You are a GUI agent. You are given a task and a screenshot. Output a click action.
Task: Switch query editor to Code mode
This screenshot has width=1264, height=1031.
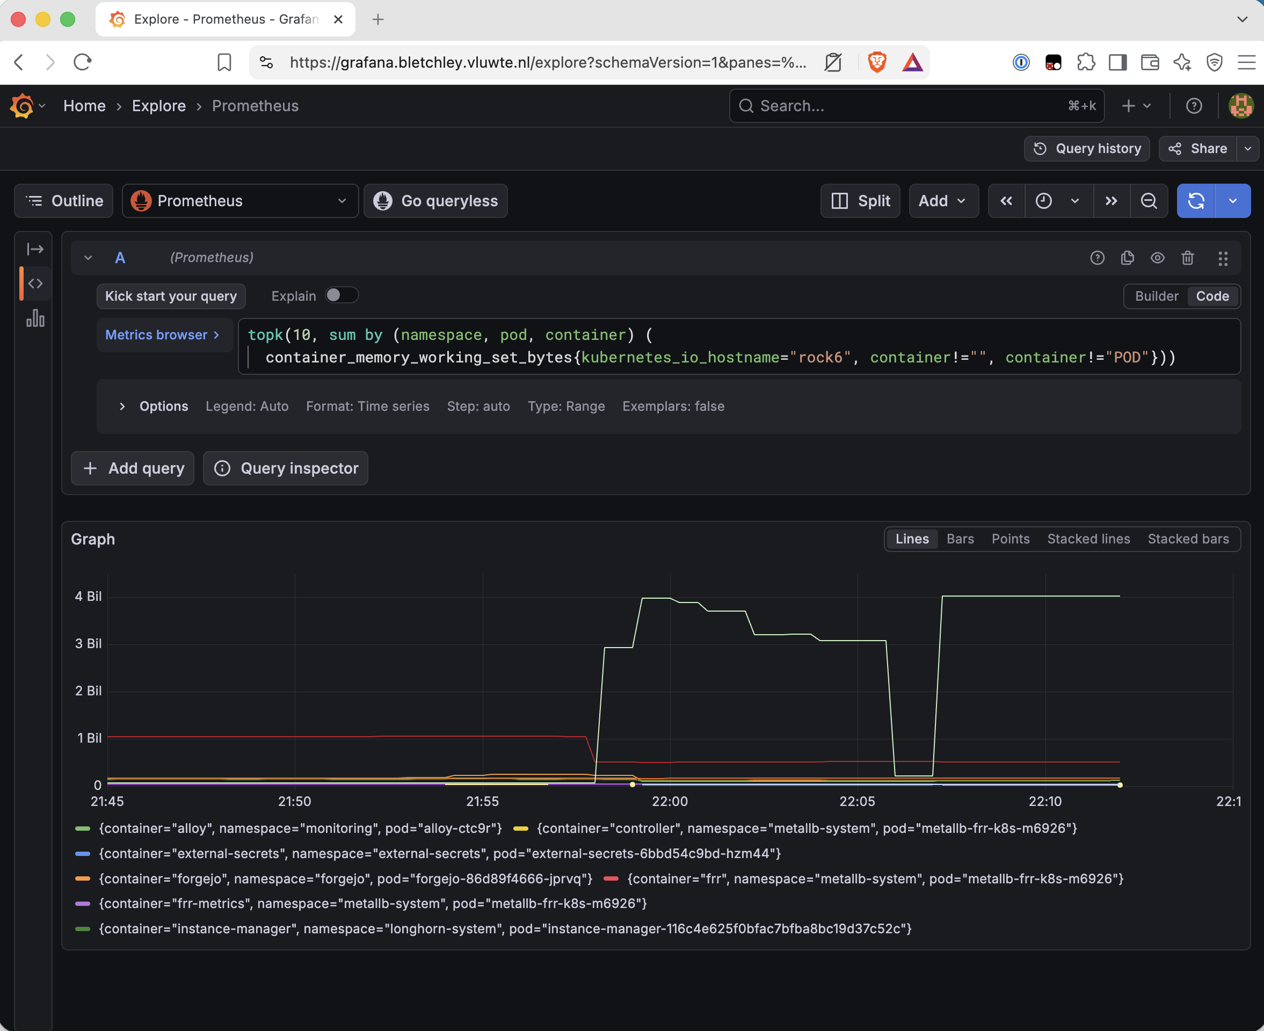(x=1212, y=296)
